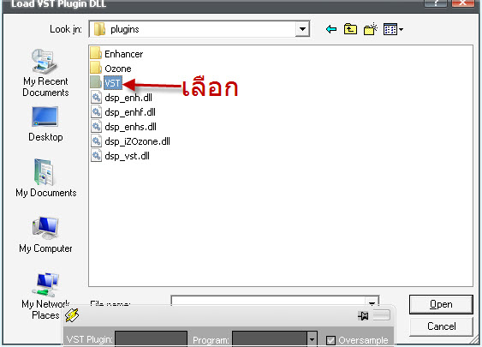Select the Desktop place icon
This screenshot has height=347, width=482.
click(45, 123)
